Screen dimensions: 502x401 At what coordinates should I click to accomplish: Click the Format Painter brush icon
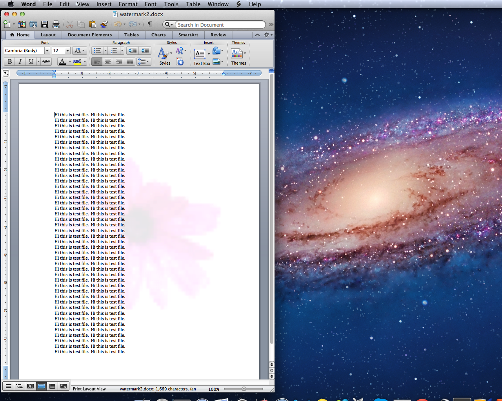coord(104,24)
